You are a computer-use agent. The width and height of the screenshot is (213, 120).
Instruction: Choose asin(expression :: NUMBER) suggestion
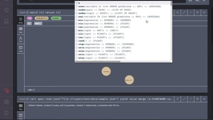click(x=123, y=47)
